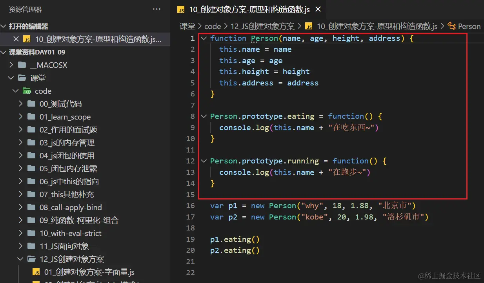Viewport: 484px width, 283px height.
Task: Select the 10_with-eval-strict folder row
Action: click(x=85, y=233)
